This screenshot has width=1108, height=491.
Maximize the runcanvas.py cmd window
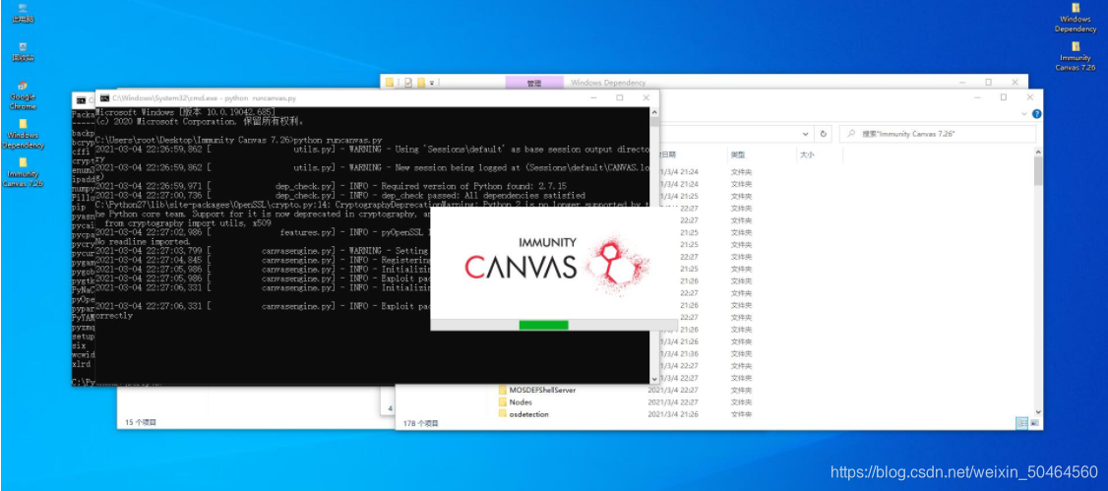click(620, 97)
